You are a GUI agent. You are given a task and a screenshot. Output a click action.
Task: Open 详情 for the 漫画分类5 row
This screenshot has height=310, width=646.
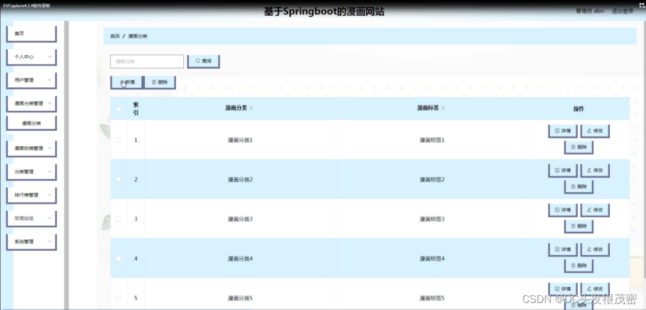[x=563, y=289]
